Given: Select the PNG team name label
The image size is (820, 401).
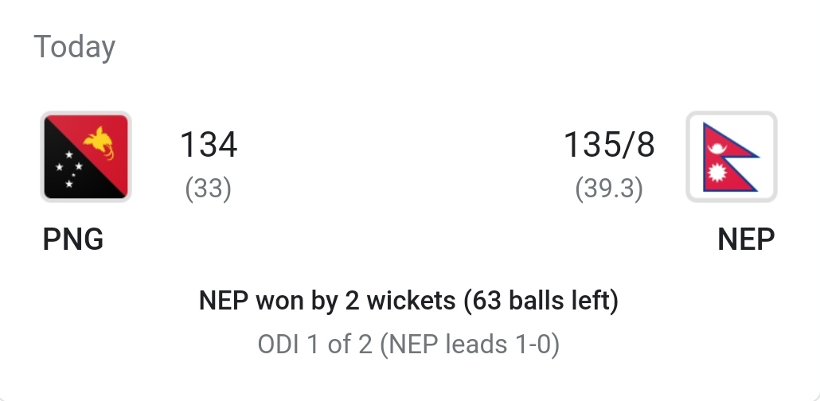Looking at the screenshot, I should [72, 239].
